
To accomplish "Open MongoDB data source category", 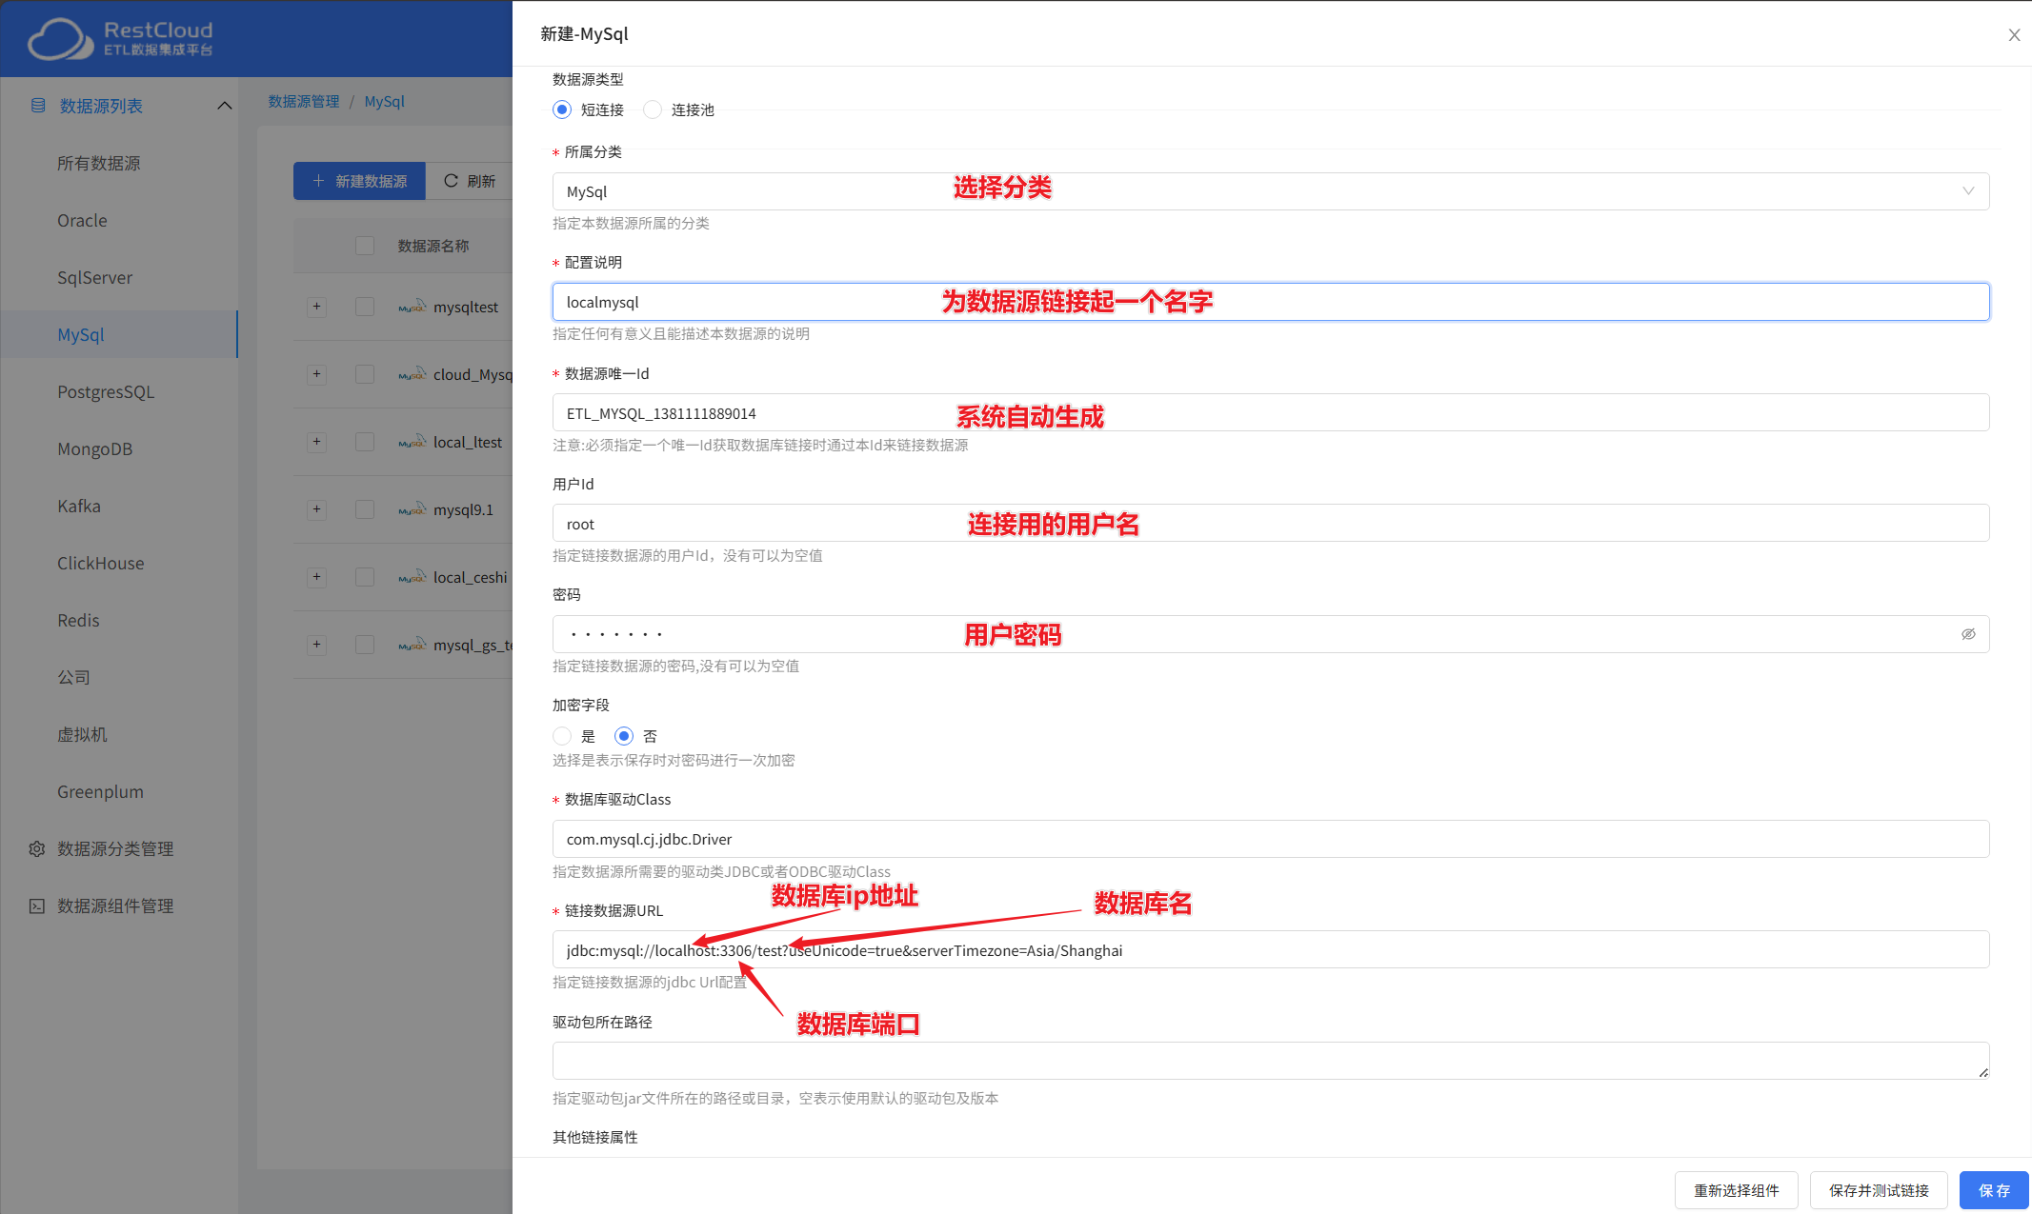I will [x=95, y=448].
